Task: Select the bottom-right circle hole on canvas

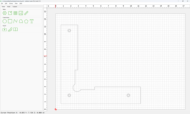Action: tap(128, 95)
